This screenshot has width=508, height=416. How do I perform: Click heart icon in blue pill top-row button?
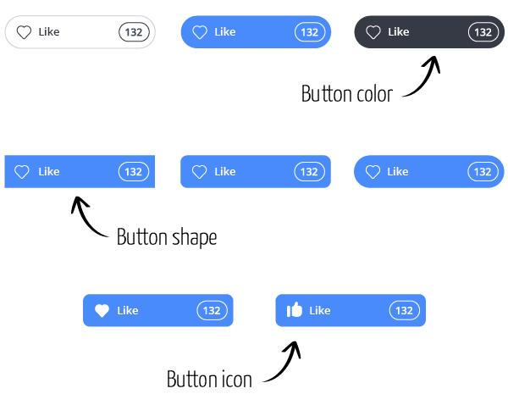point(200,32)
